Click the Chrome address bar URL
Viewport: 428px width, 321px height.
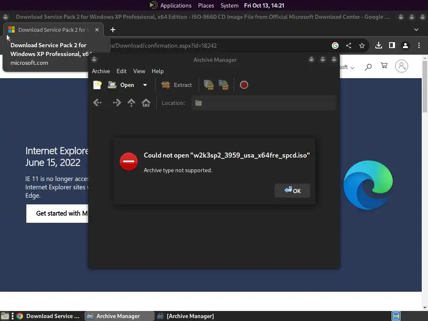coord(163,46)
